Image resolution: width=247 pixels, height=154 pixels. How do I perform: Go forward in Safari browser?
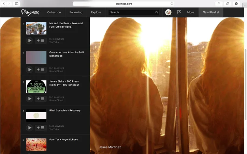9,4
